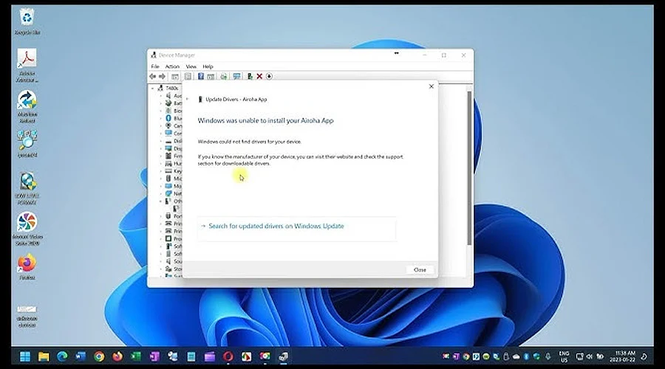Image resolution: width=665 pixels, height=369 pixels.
Task: Expand the Batteries category arrow
Action: tap(161, 103)
